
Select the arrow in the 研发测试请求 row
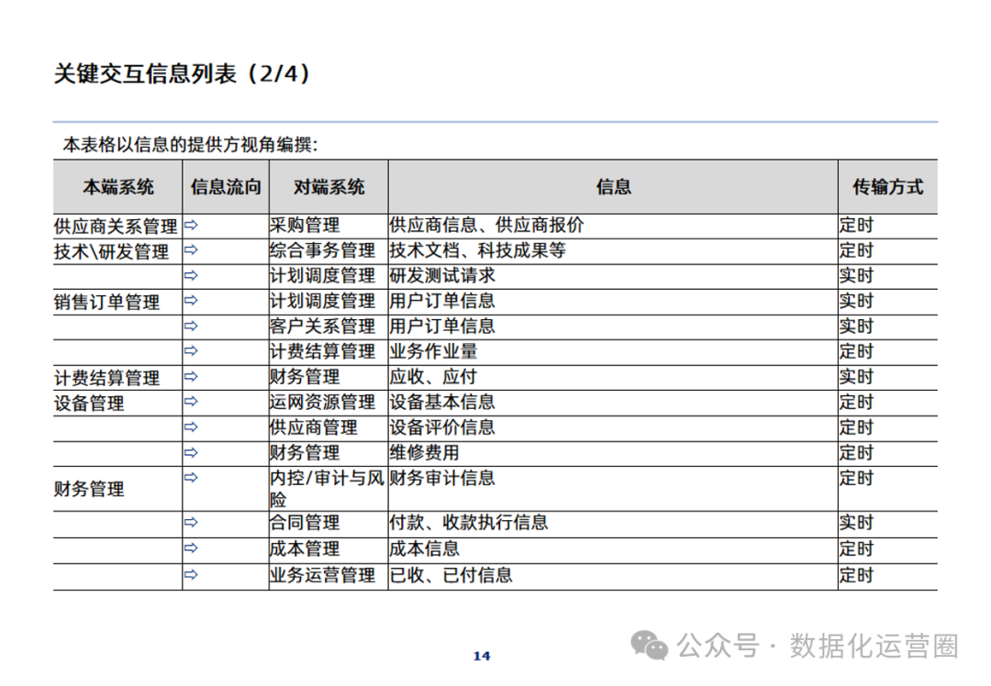(x=191, y=275)
